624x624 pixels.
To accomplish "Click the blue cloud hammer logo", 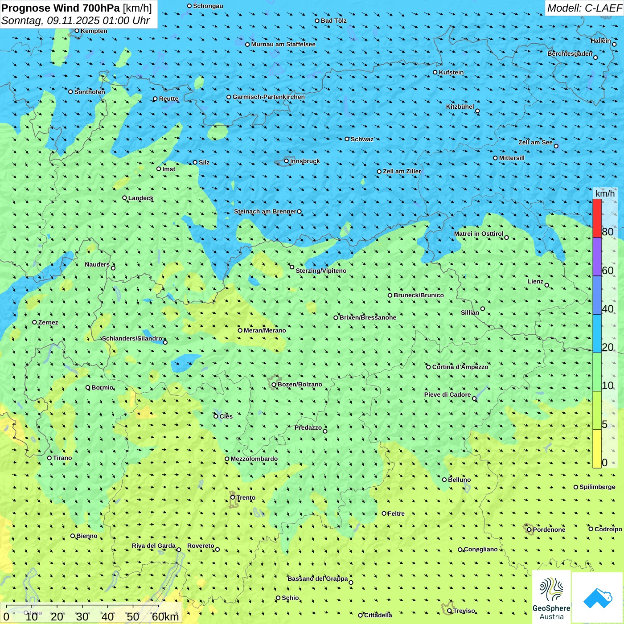I will [x=597, y=598].
